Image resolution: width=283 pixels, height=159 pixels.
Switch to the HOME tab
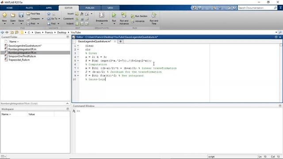pyautogui.click(x=10, y=8)
